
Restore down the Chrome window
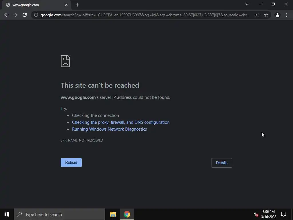pyautogui.click(x=273, y=4)
